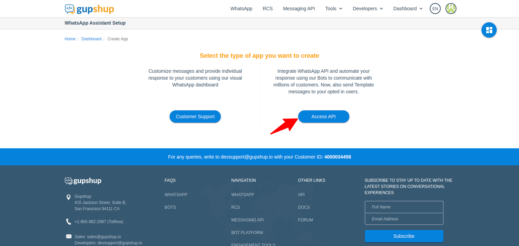Image resolution: width=519 pixels, height=246 pixels.
Task: Open Messaging API in top navigation
Action: click(299, 9)
